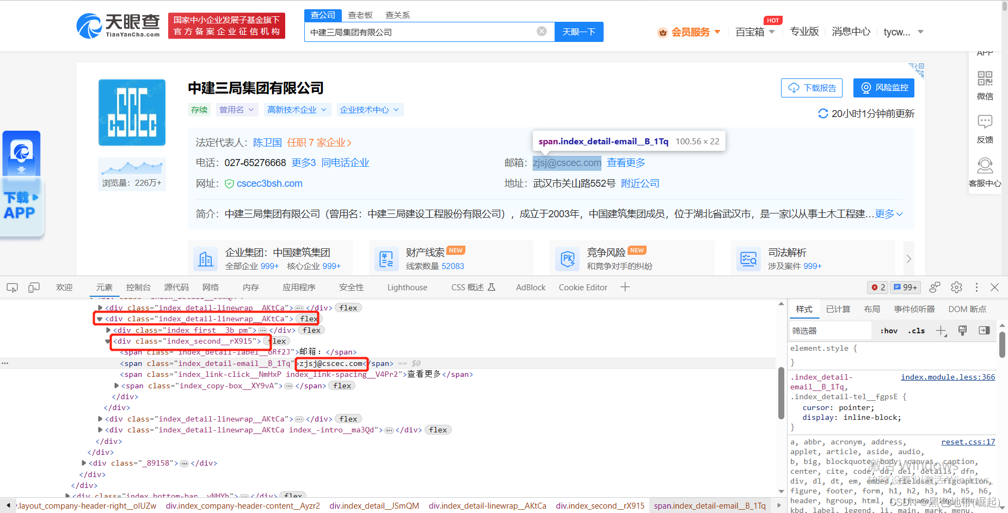Open 专业版 link
The height and width of the screenshot is (513, 1008).
pyautogui.click(x=804, y=32)
